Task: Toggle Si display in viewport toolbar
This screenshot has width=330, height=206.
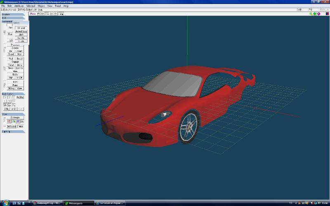Action: click(x=51, y=14)
